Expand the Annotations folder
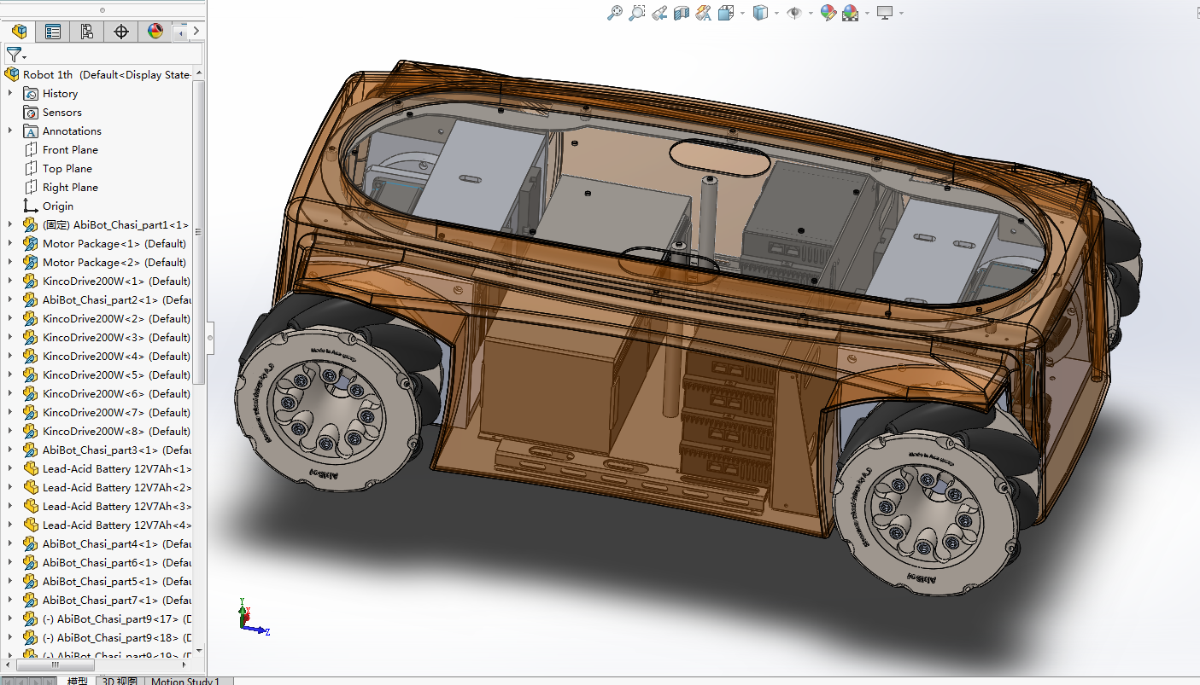This screenshot has height=685, width=1200. click(x=10, y=131)
